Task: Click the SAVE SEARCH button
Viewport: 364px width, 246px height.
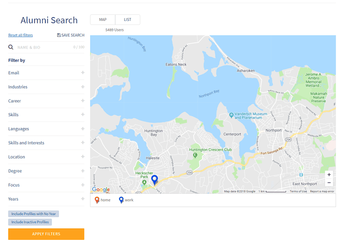Action: pos(71,35)
